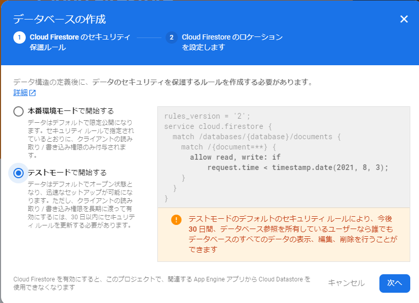
Task: Click the match /databases/{database}/documents line
Action: tap(257, 137)
